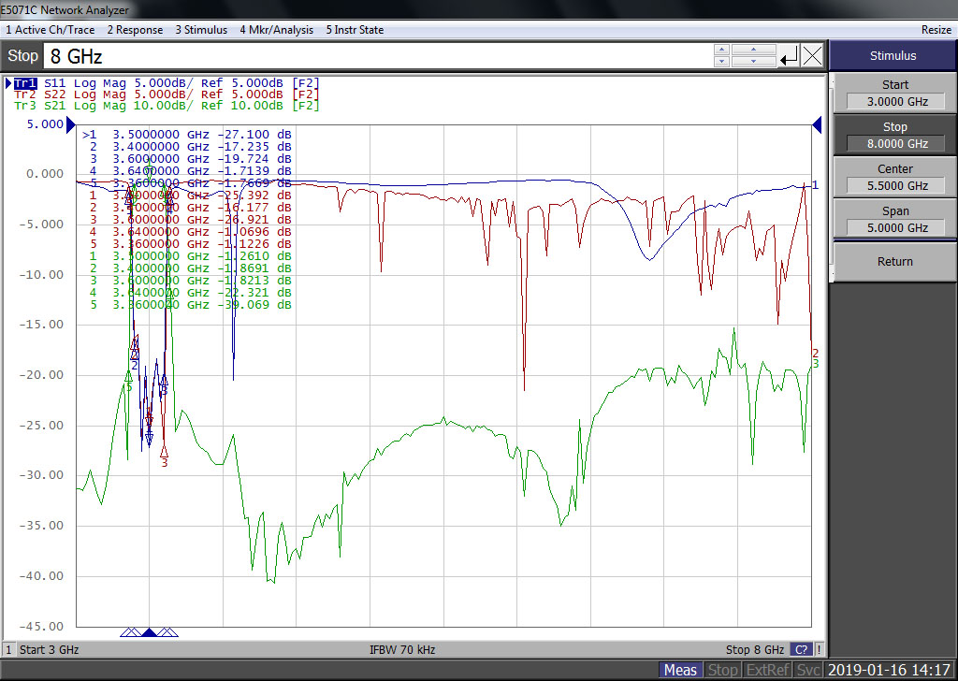Select the Tr2 S22 trace label

pos(56,94)
